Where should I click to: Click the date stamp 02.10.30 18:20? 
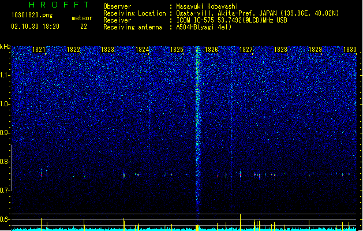[35, 27]
